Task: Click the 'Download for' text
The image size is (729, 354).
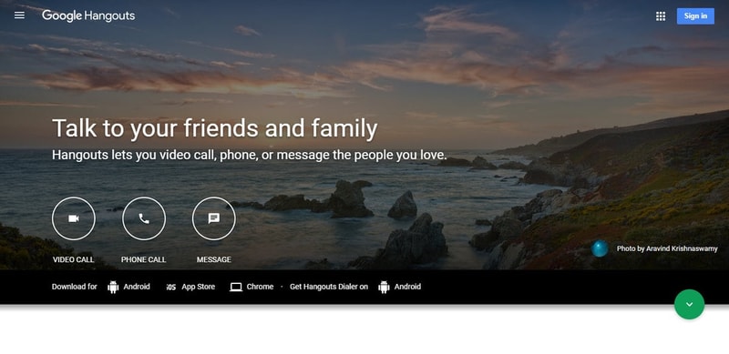Action: coord(75,287)
